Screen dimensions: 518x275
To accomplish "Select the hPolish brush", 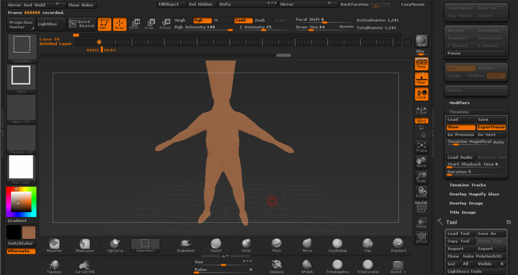I will click(x=307, y=266).
